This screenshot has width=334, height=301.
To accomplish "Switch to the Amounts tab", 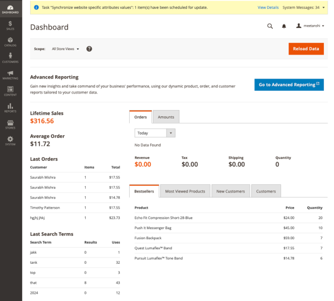I will point(166,117).
